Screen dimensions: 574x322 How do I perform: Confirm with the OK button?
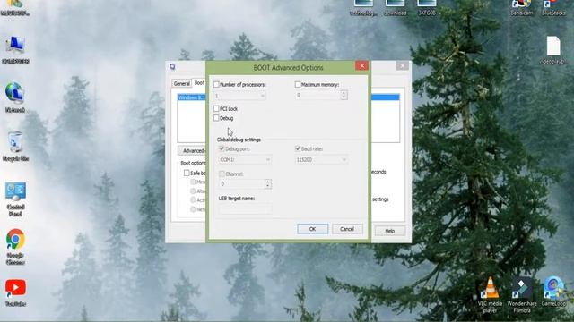(x=313, y=229)
